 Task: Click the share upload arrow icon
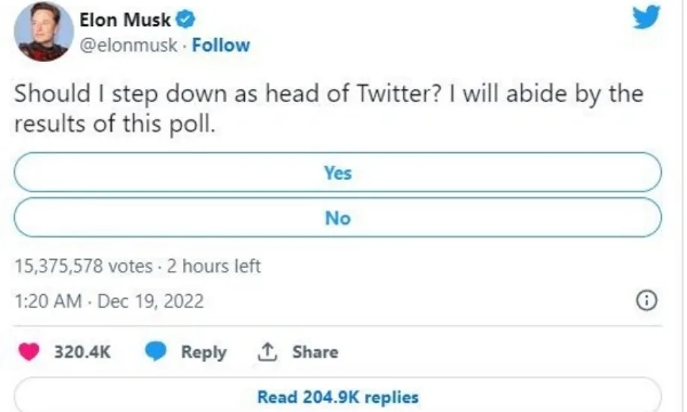click(266, 352)
